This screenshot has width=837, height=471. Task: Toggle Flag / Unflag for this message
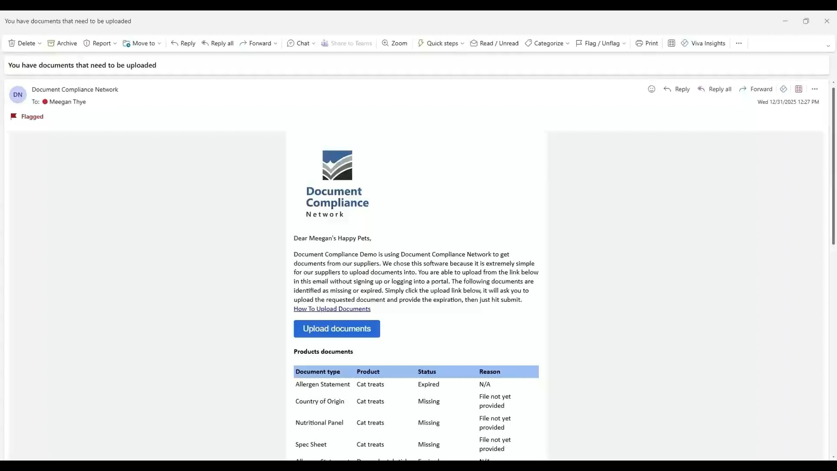[x=597, y=43]
